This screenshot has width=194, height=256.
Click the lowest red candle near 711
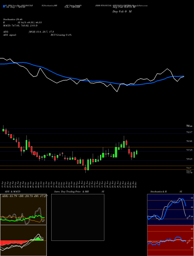(85, 169)
